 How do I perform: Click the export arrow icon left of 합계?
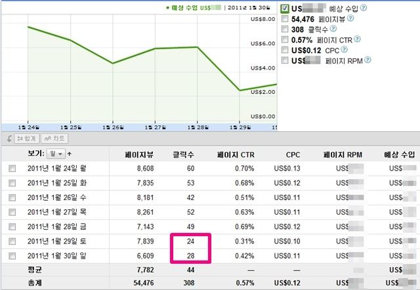coord(9,138)
